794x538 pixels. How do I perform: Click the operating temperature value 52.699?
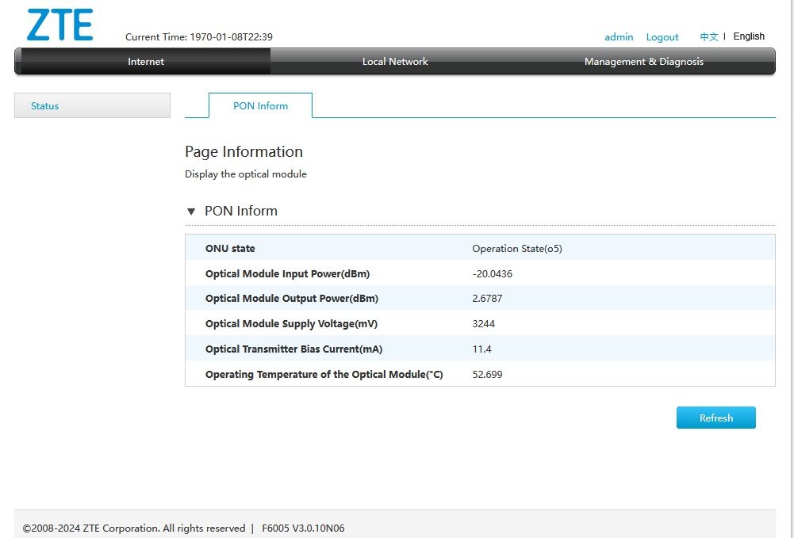tap(487, 375)
